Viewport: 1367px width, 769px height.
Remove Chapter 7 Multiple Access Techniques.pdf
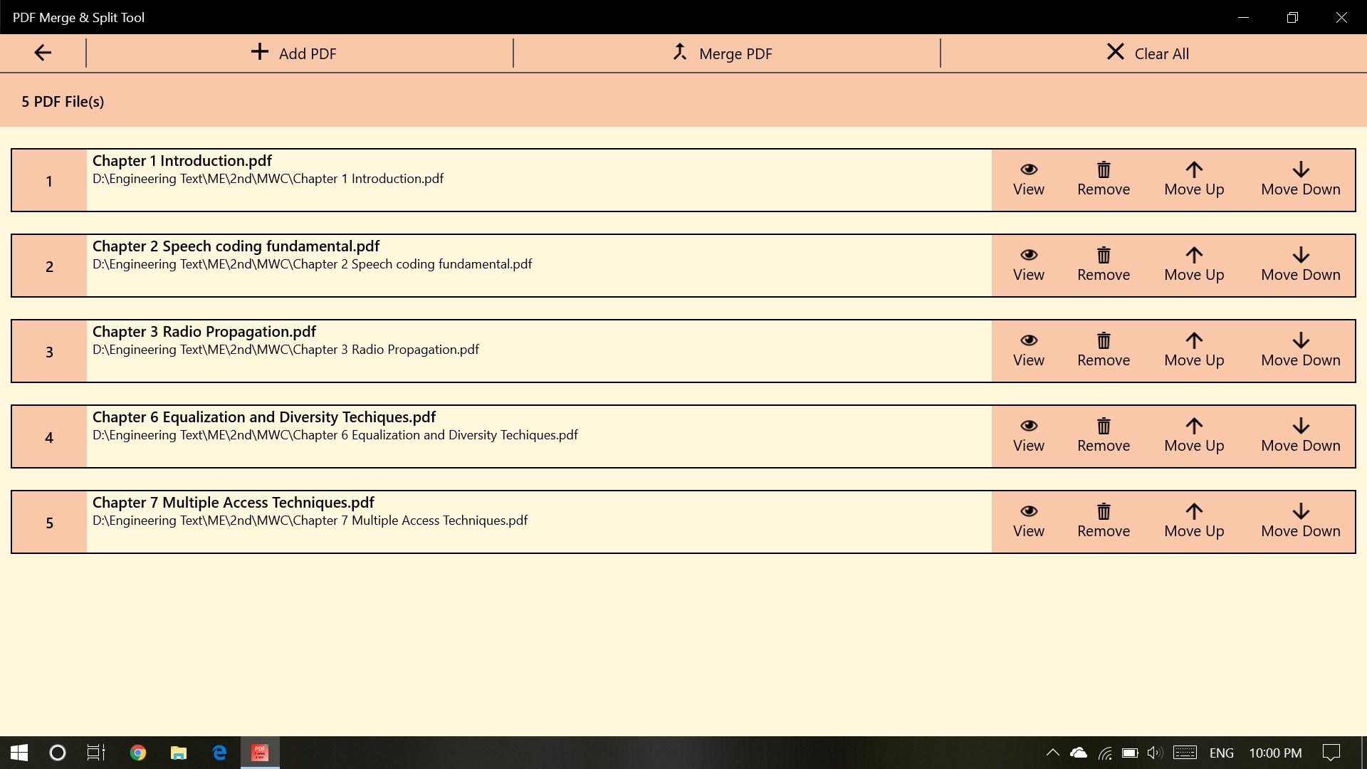1103,521
